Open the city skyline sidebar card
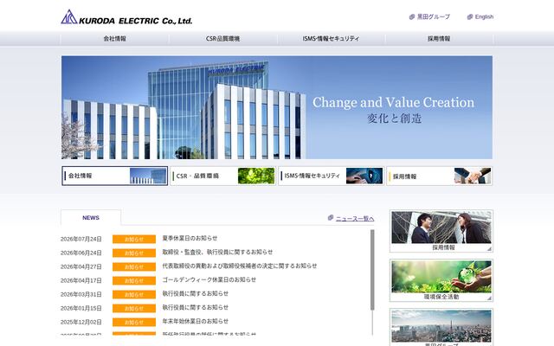The image size is (554, 346). click(441, 327)
